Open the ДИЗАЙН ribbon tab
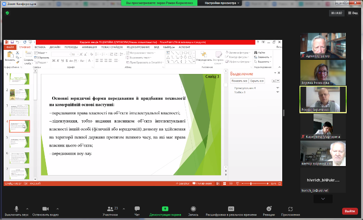 (x=55, y=47)
